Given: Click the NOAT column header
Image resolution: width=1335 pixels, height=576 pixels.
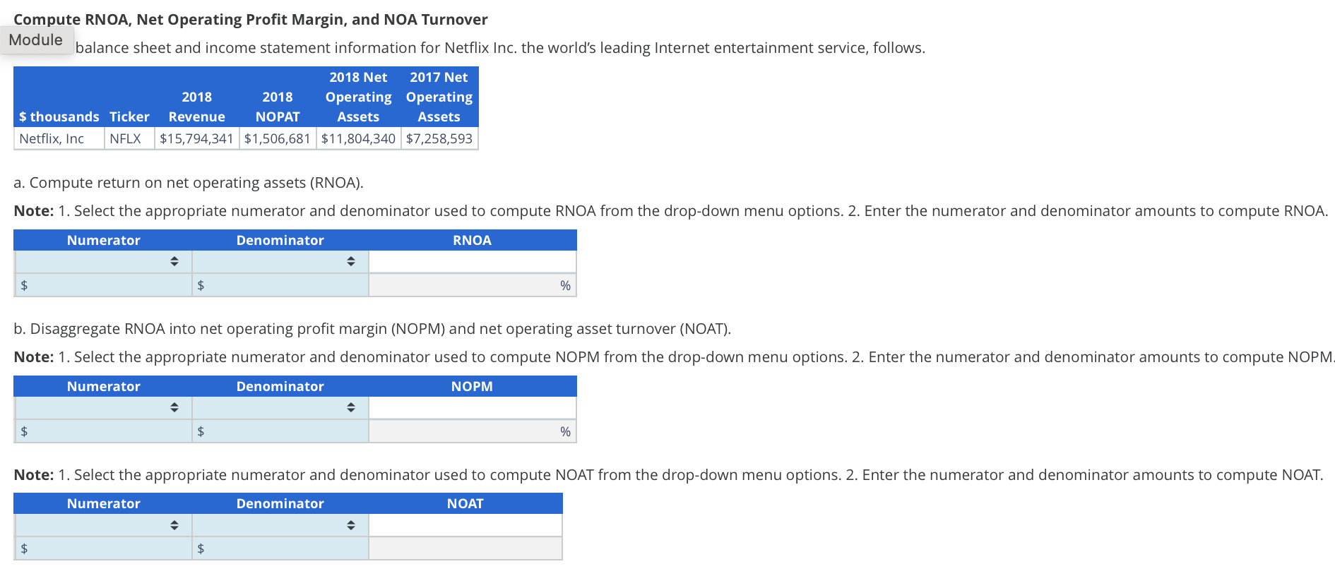Looking at the screenshot, I should (465, 503).
